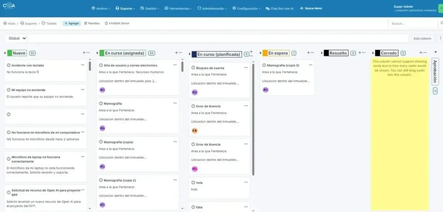This screenshot has height=212, width=443.
Task: Go to Soporte breadcrumb
Action: coord(29,23)
